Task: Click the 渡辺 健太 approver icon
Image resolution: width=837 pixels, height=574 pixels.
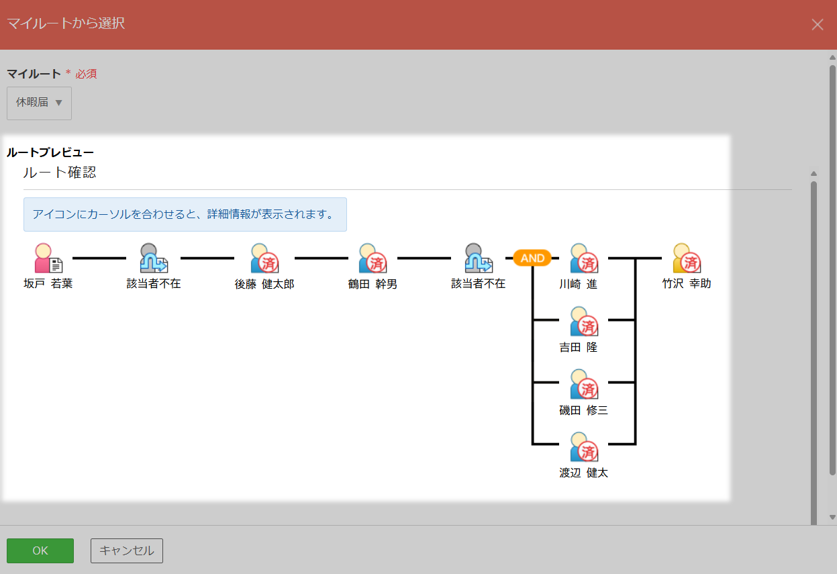Action: [583, 447]
